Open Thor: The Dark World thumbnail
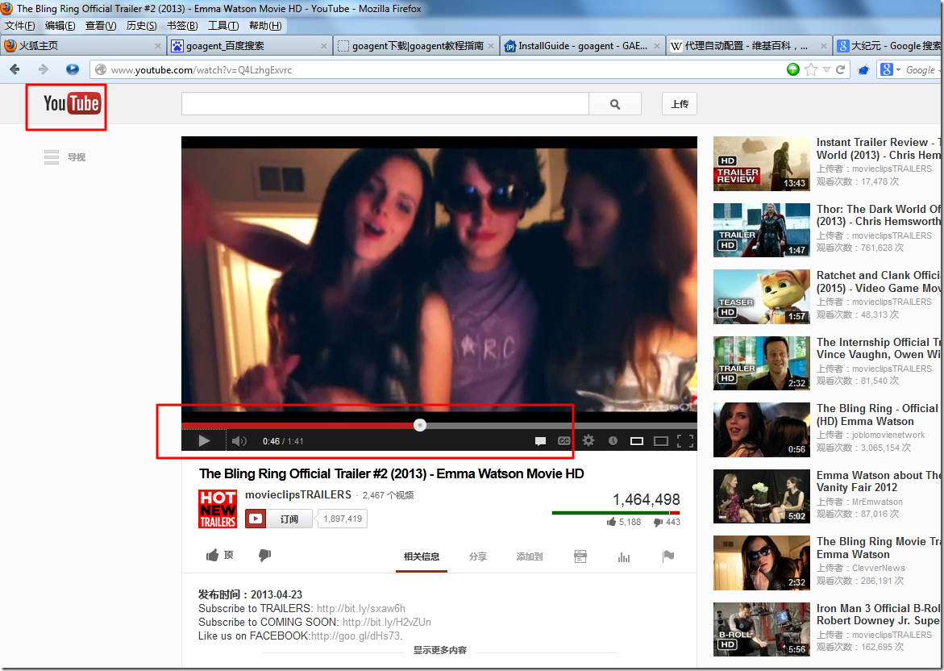The height and width of the screenshot is (671, 944). tap(762, 230)
